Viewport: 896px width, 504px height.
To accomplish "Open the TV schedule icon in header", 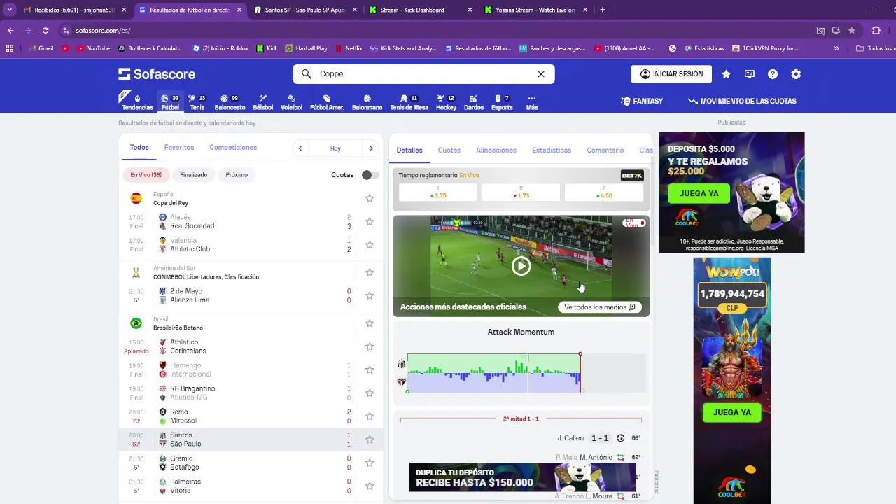I will point(750,74).
